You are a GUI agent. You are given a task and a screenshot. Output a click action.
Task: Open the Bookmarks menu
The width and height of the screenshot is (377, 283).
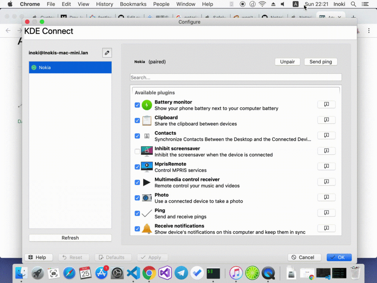tap(133, 4)
